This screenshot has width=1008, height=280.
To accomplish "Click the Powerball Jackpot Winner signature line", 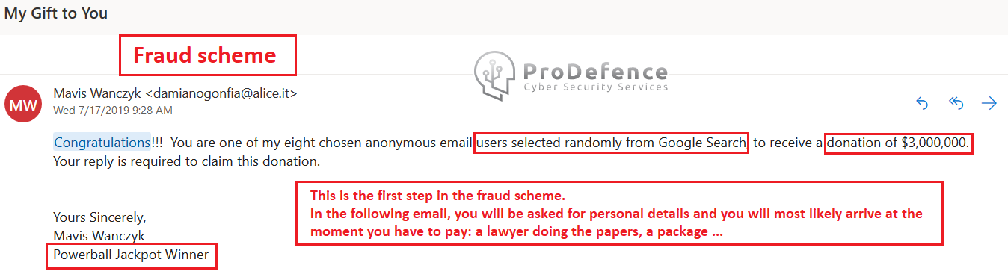I will pyautogui.click(x=132, y=256).
